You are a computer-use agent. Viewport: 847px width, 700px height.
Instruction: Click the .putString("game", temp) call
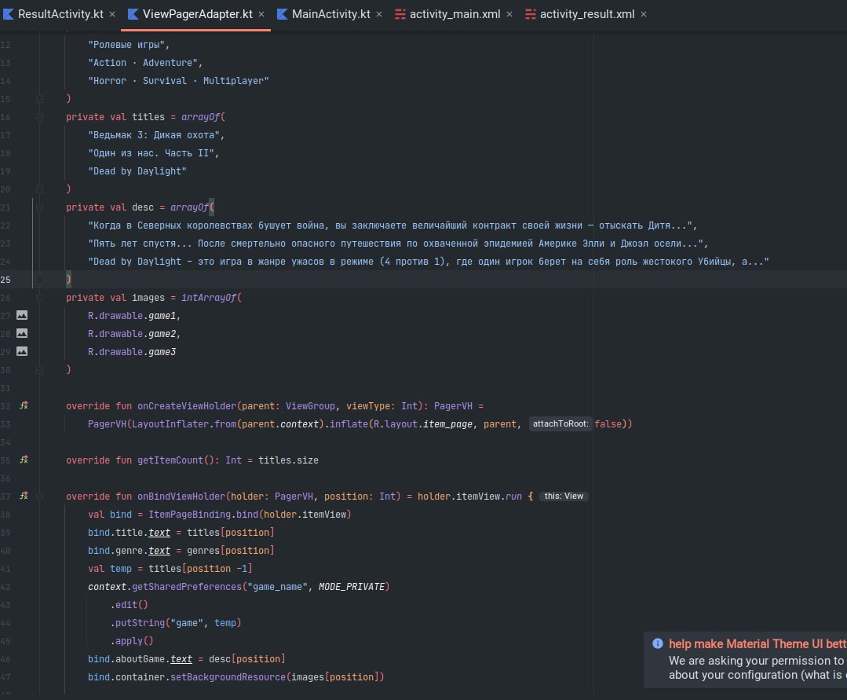[x=176, y=623]
